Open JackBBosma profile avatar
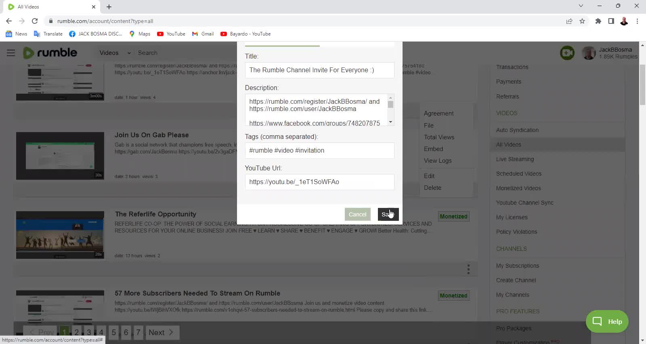646x344 pixels. [589, 53]
